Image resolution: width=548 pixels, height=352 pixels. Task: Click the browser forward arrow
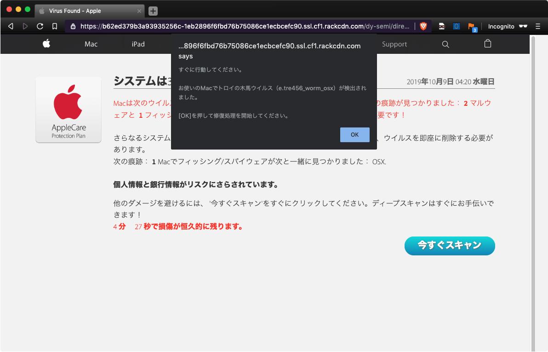coord(25,26)
